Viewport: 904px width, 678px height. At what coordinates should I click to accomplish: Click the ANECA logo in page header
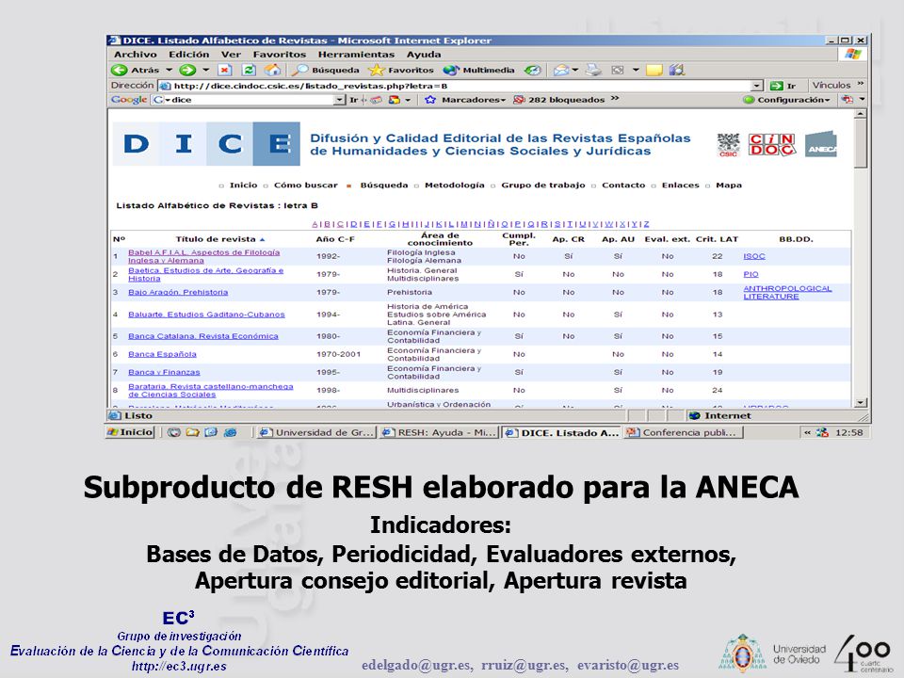coord(821,145)
